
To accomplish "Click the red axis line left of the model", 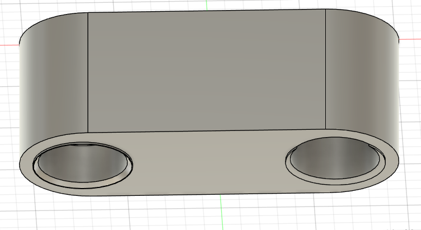I will 8,44.
